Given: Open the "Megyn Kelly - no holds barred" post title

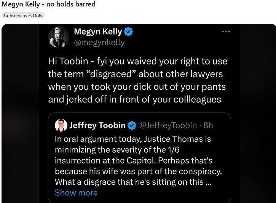Looking at the screenshot, I should click(49, 5).
